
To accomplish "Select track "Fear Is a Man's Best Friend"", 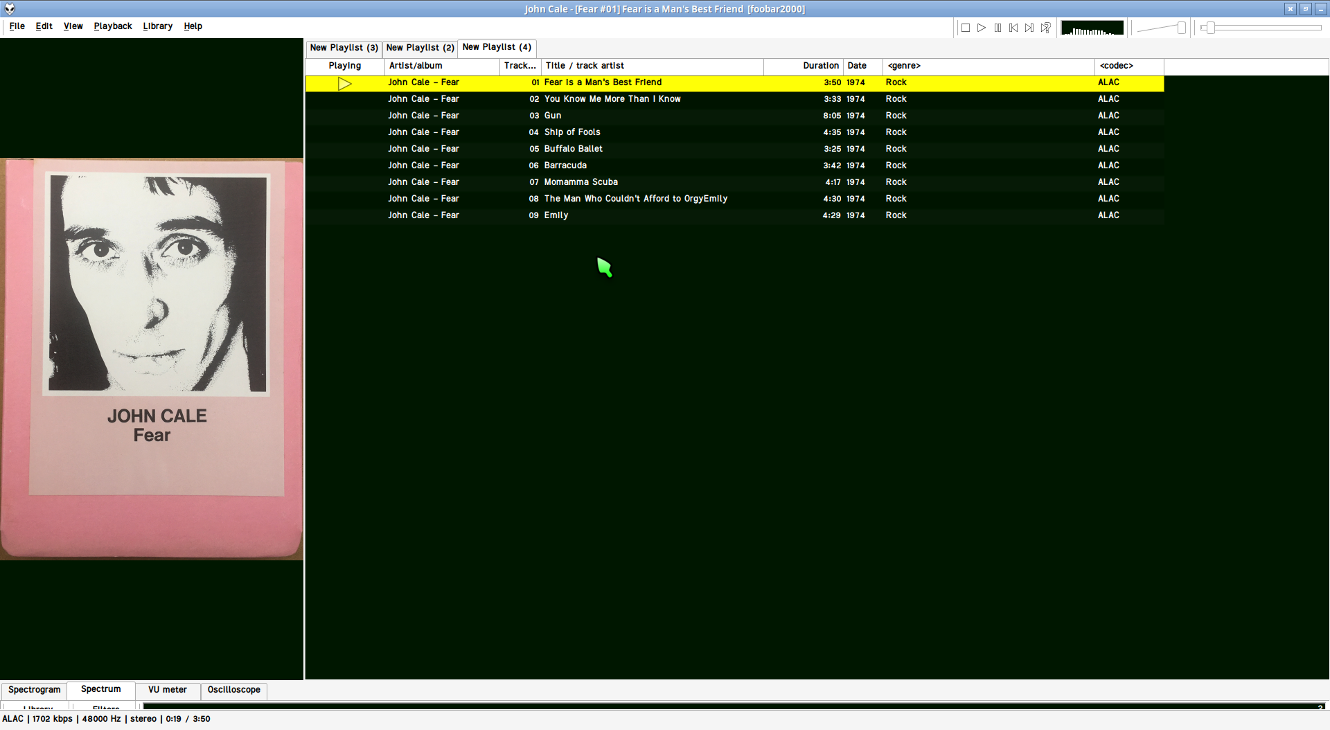I will tap(734, 82).
